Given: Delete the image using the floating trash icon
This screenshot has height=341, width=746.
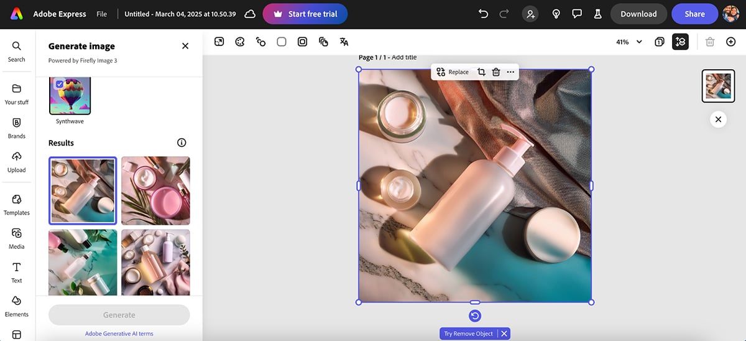Looking at the screenshot, I should point(496,72).
